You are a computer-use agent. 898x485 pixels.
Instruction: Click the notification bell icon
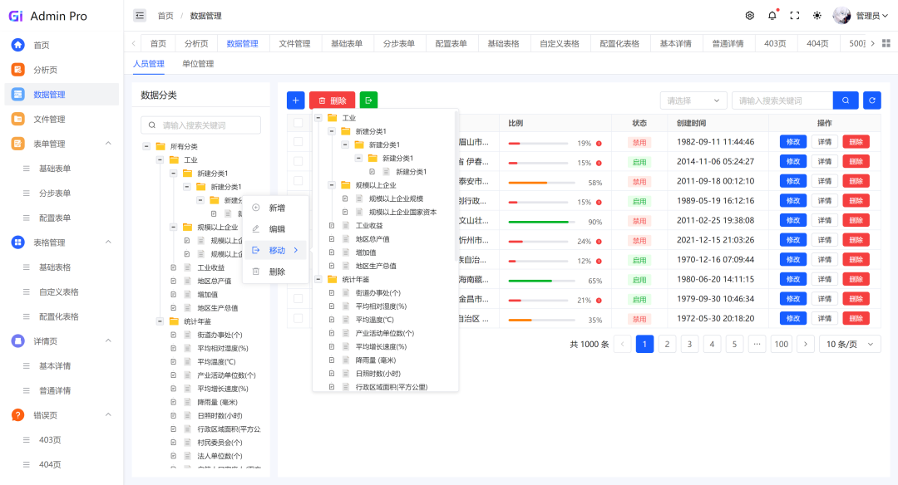tap(772, 16)
